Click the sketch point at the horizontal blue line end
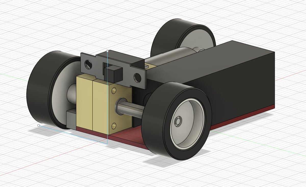This screenshot has height=187, width=306. coord(39,126)
